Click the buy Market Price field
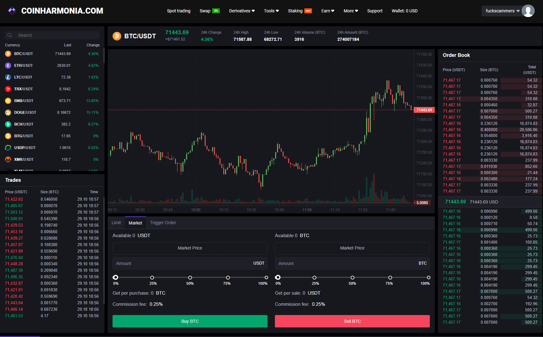The width and height of the screenshot is (543, 337). (190, 248)
